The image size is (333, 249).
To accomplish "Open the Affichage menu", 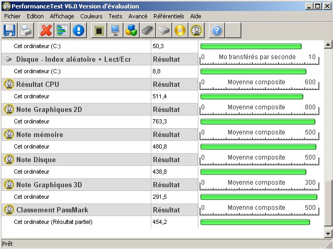I will coord(62,16).
